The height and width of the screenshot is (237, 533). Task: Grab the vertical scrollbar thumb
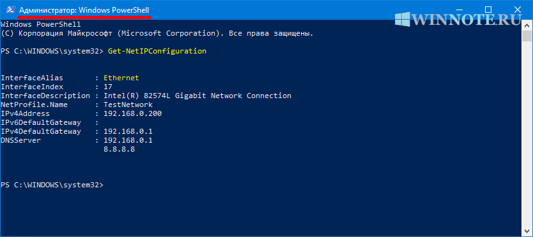coord(527,36)
